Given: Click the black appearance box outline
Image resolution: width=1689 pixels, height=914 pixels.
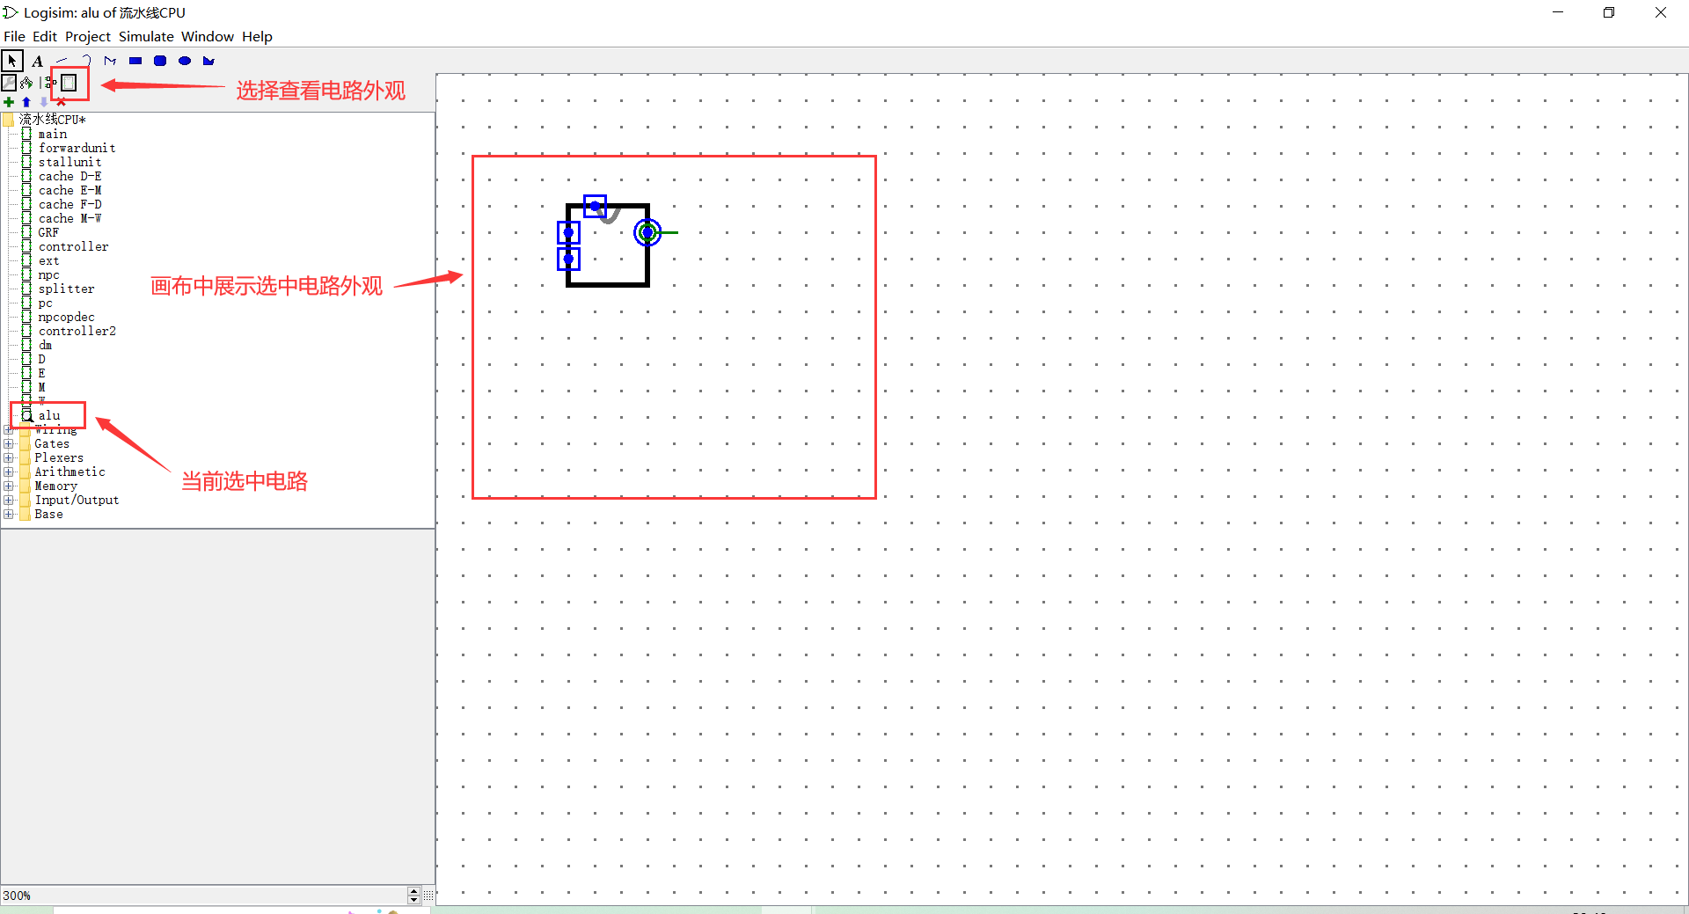Looking at the screenshot, I should 608,285.
